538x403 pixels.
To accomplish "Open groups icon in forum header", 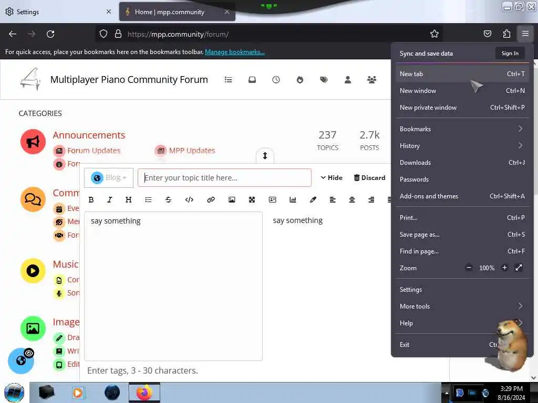I will [371, 80].
